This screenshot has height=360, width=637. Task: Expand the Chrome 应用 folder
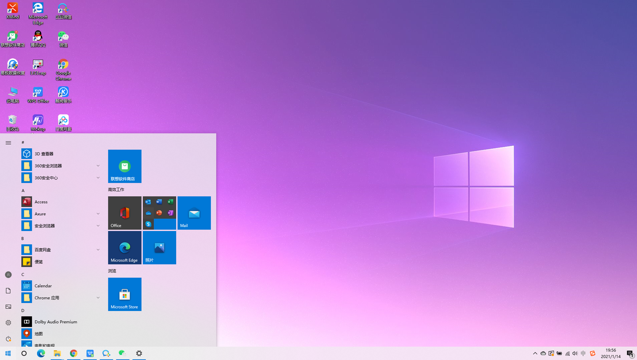pyautogui.click(x=61, y=298)
